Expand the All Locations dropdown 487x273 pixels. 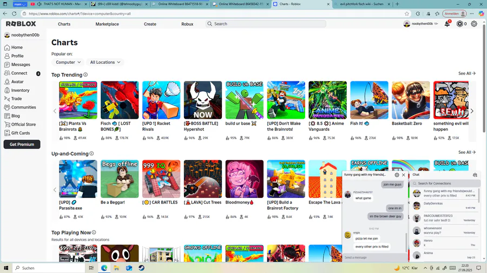coord(105,62)
